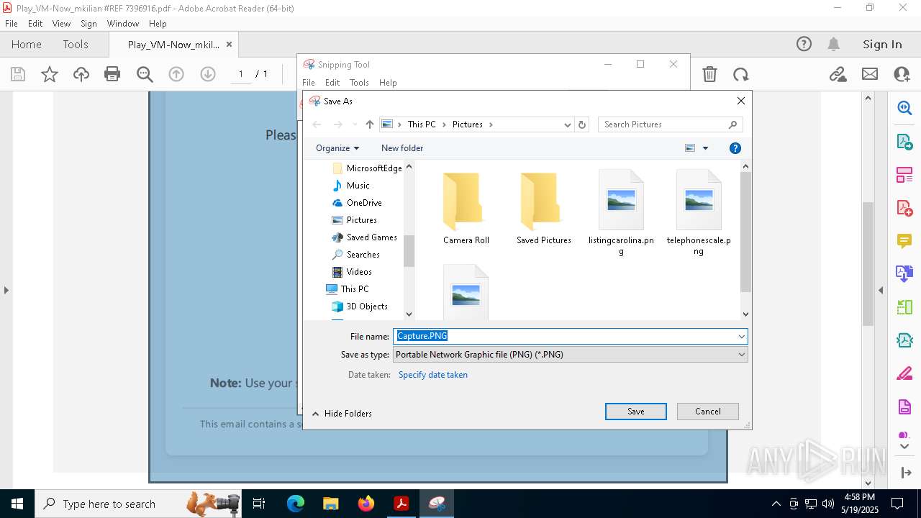Screen dimensions: 921x518
Task: Star the document with the bookmark icon
Action: [50, 74]
